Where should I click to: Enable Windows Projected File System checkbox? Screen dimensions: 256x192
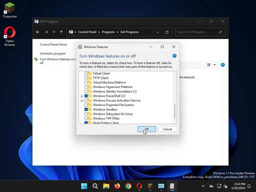[x=86, y=105]
